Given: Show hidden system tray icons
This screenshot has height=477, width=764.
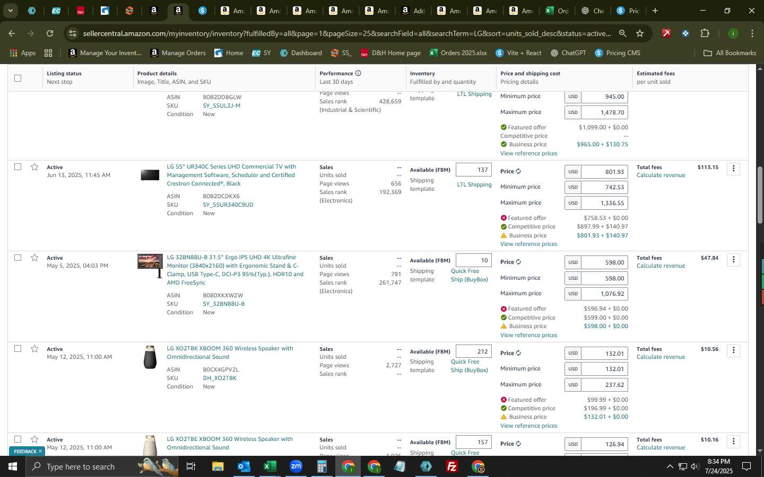Looking at the screenshot, I should (670, 466).
